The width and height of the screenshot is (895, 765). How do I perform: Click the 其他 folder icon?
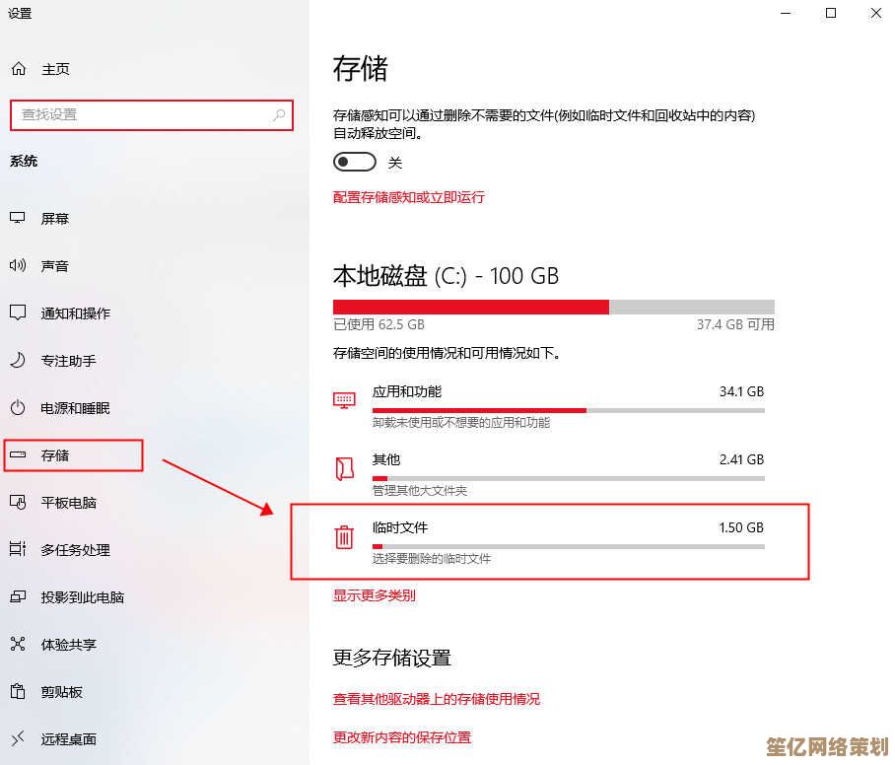pos(344,468)
